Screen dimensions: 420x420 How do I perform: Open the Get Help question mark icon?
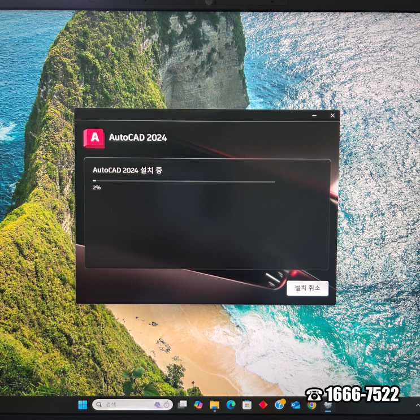pyautogui.click(x=280, y=405)
